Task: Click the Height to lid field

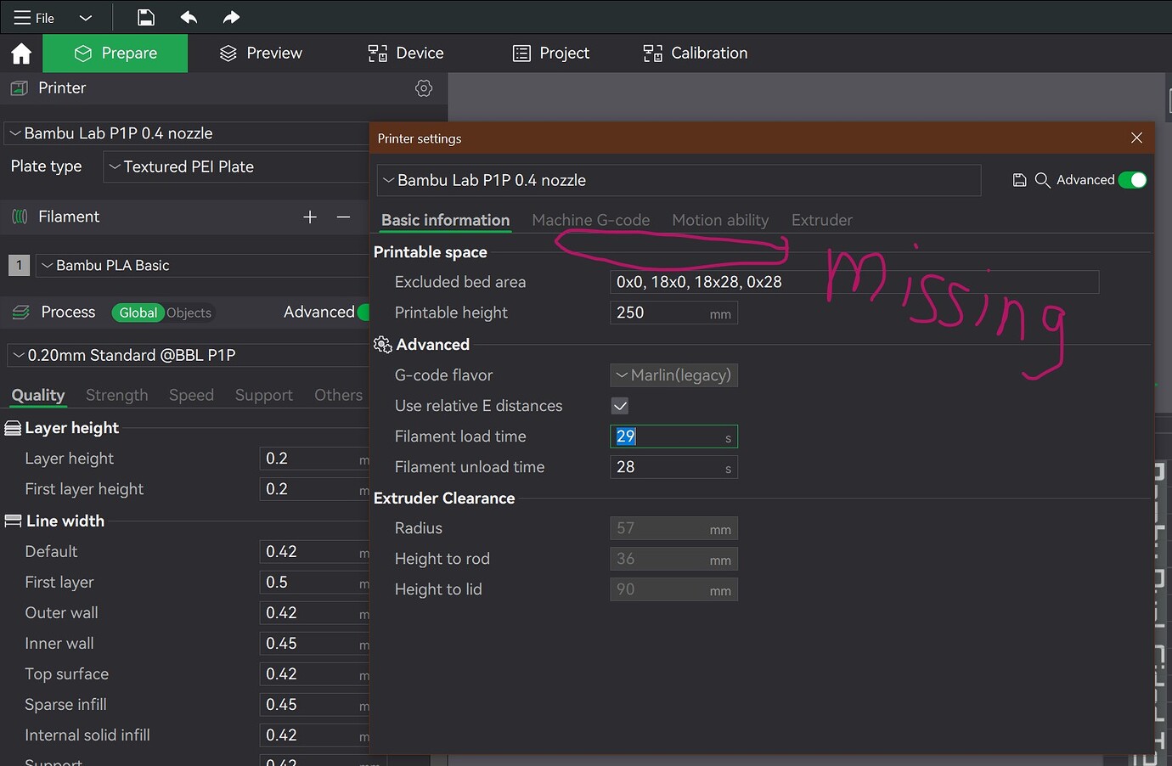Action: click(x=673, y=589)
